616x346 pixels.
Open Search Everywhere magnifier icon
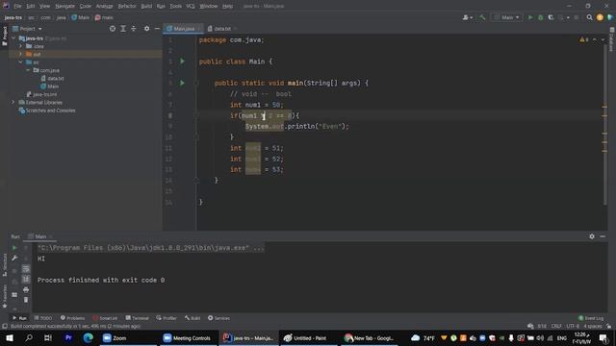tap(589, 17)
